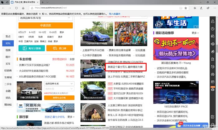
Task: Open the 购车计算器 car calculator
Action: [x=31, y=48]
